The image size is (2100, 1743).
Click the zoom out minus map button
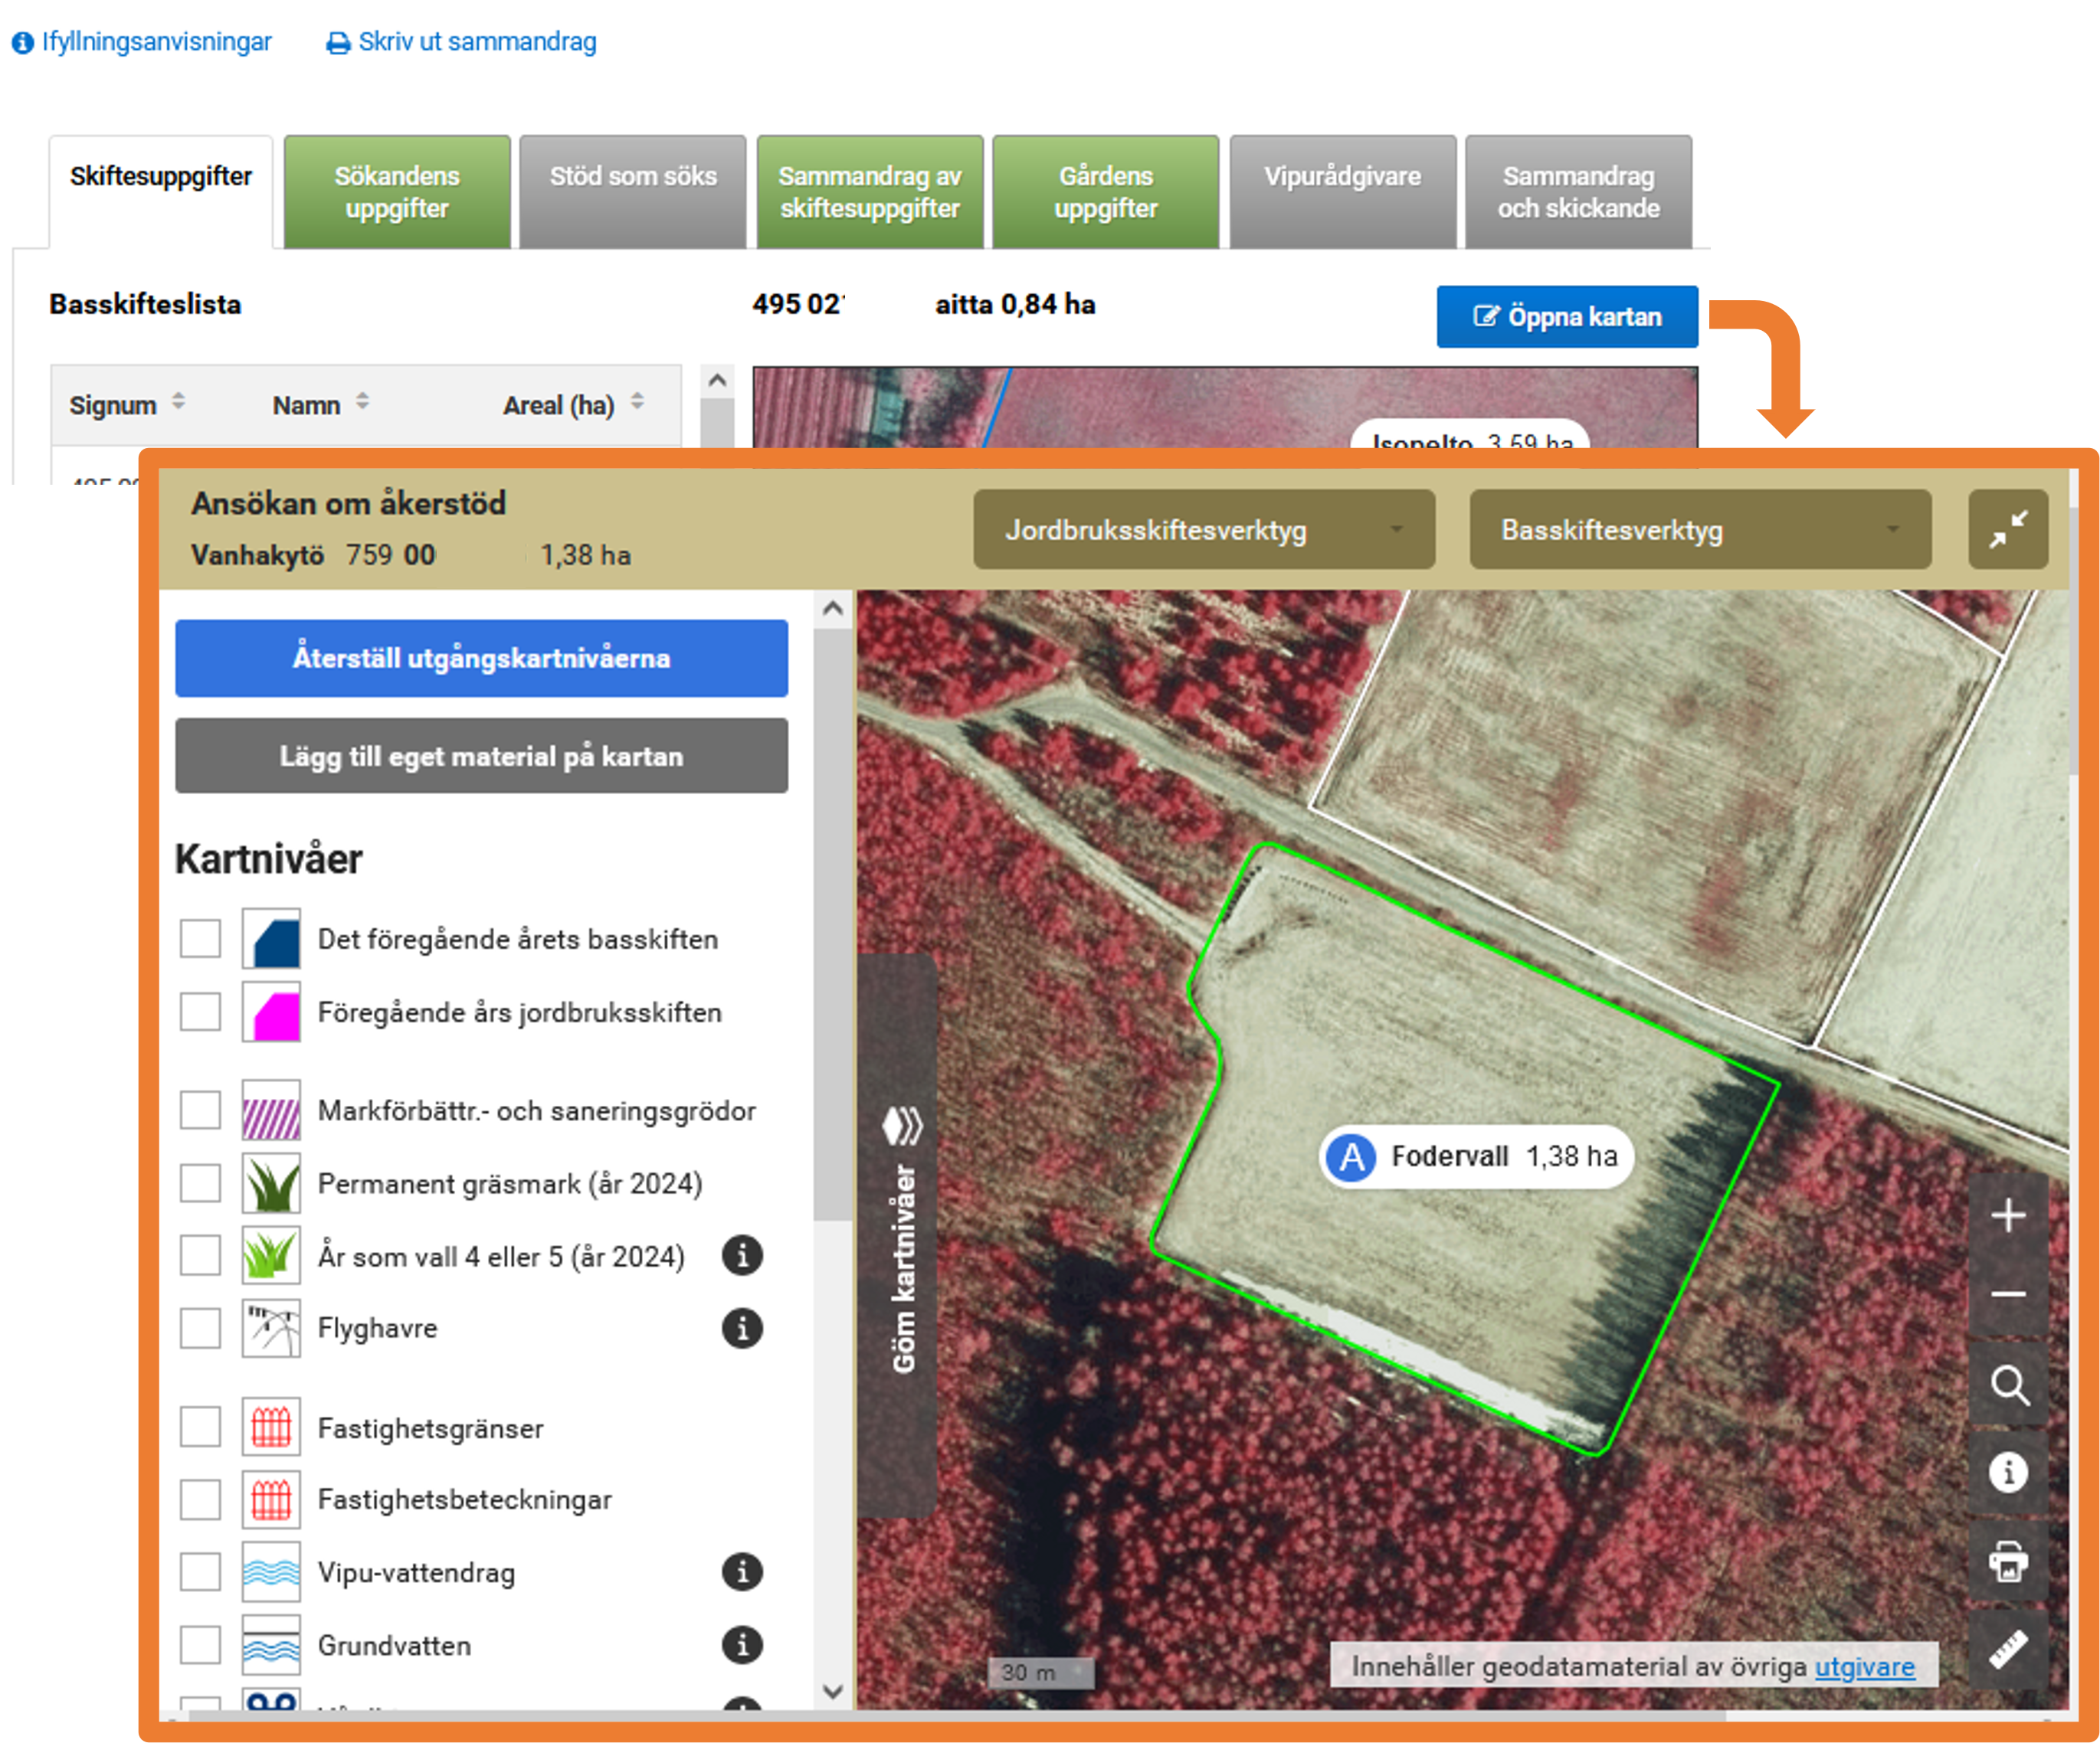coord(2007,1294)
